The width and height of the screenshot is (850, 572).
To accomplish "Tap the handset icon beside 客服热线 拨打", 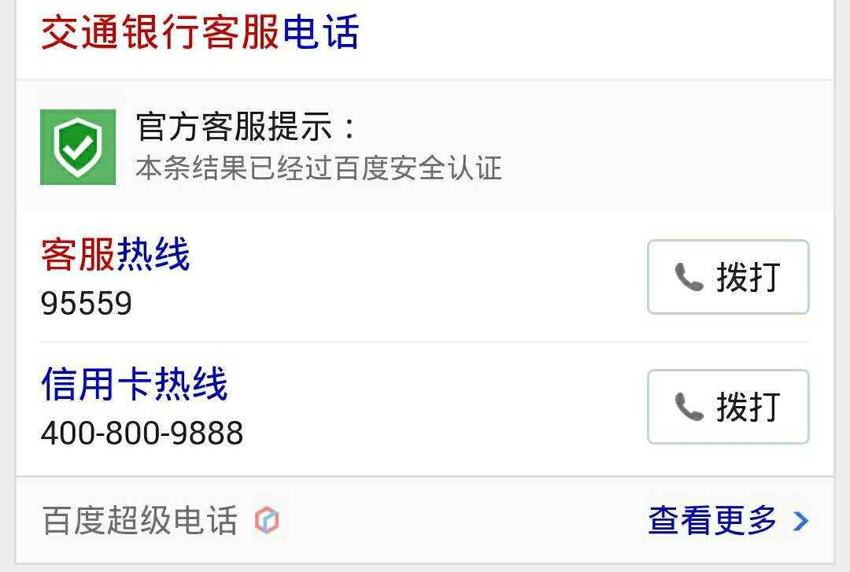I will coord(689,277).
